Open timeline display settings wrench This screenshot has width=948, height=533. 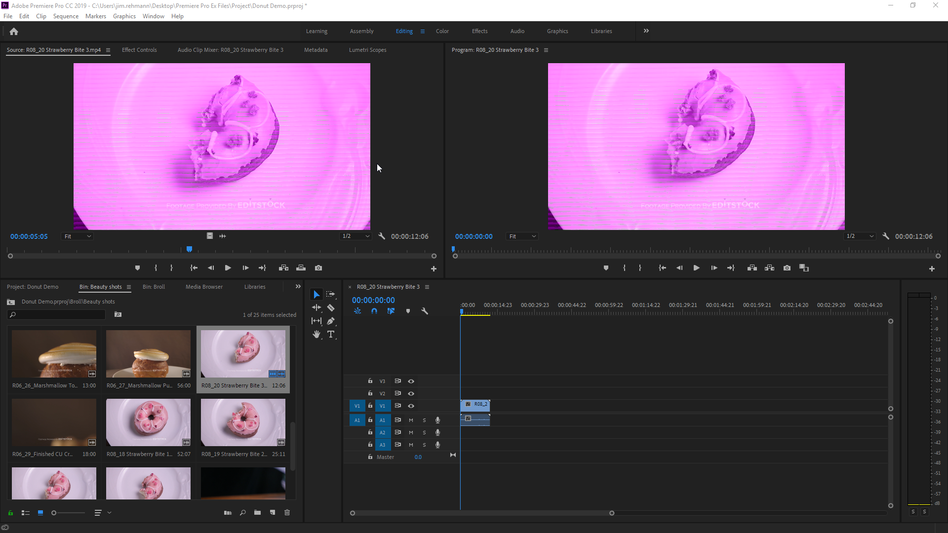pos(425,311)
